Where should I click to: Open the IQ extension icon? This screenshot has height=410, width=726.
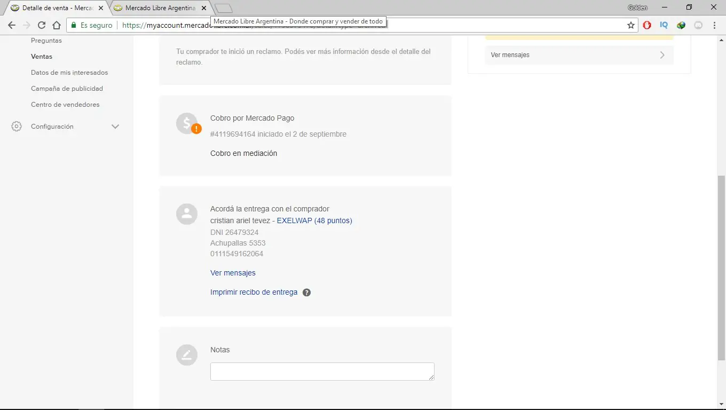tap(664, 25)
